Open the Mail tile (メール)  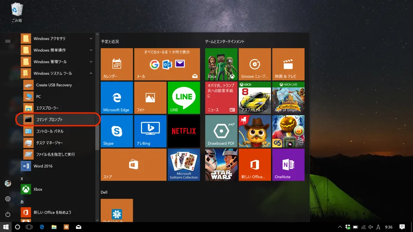[x=167, y=64]
